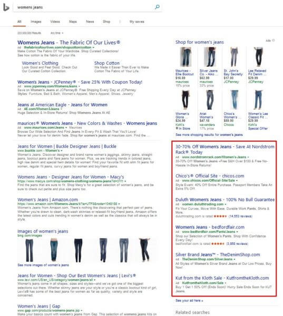This screenshot has height=316, width=283.
Task: Click the See your ad here link
Action: pos(189,301)
